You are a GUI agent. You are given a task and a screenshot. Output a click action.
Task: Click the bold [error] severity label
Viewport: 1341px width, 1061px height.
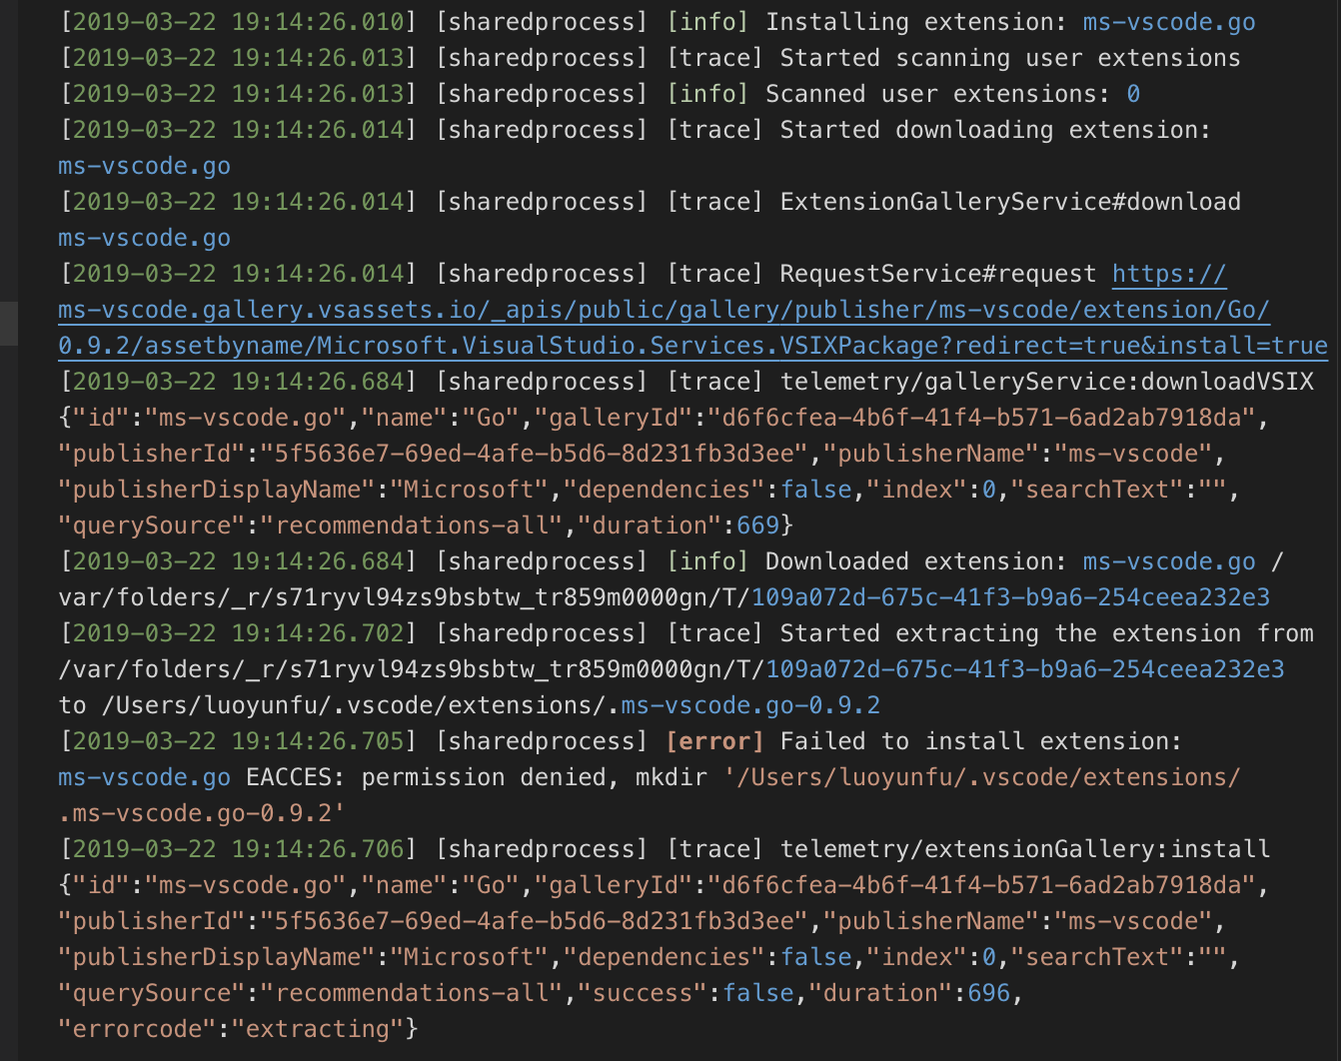[x=715, y=740]
